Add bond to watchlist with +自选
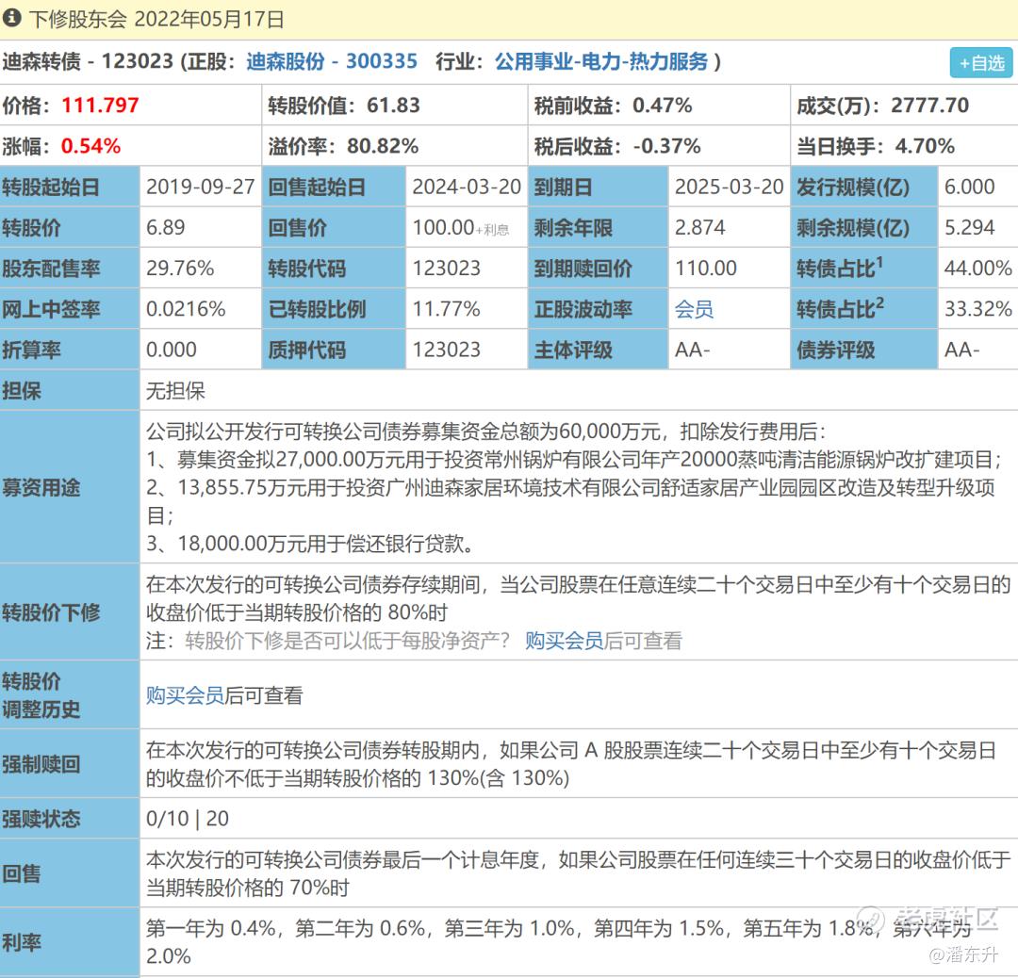The width and height of the screenshot is (1018, 978). click(x=981, y=63)
